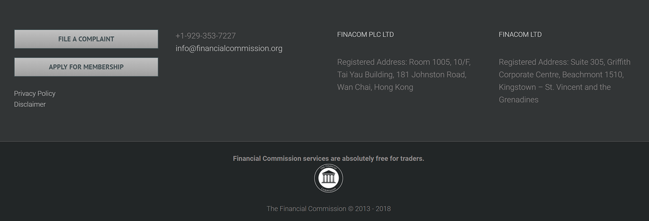Viewport: 649px width, 221px height.
Task: Click the phone number +1-929-353-7227
Action: click(x=206, y=36)
